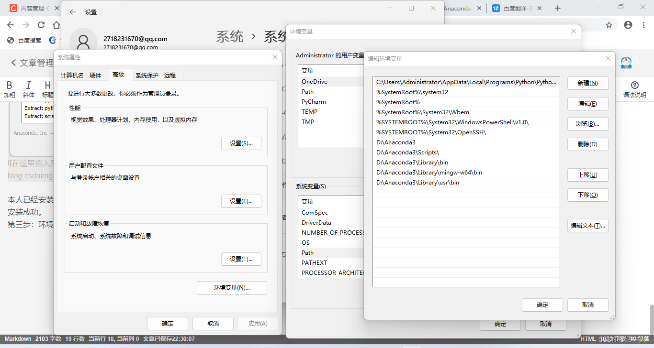Select the WindowsPowerShell\v1.0\ path entry

(x=466, y=122)
